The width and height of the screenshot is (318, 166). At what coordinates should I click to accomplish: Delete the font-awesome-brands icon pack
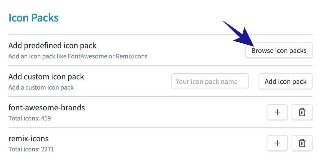pos(302,112)
